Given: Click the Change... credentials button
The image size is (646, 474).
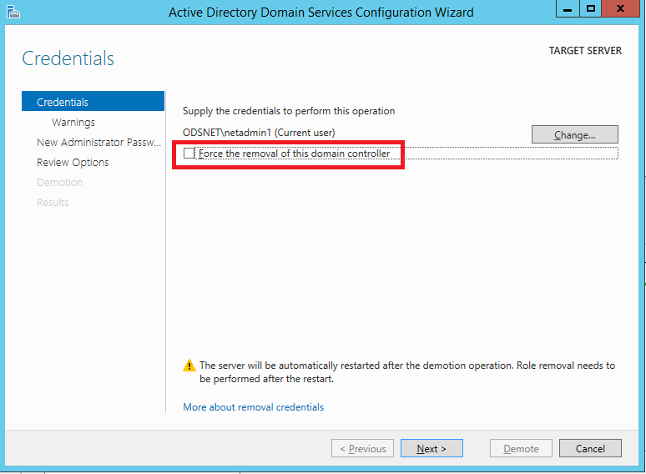Looking at the screenshot, I should [x=575, y=134].
